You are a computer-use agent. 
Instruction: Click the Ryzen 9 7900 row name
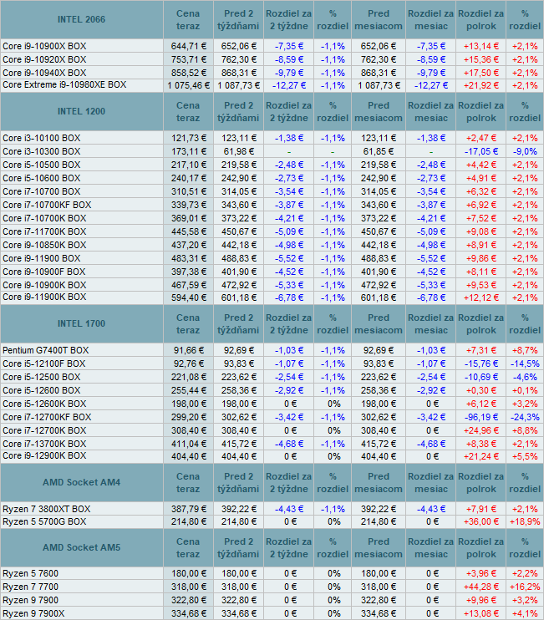[30, 600]
